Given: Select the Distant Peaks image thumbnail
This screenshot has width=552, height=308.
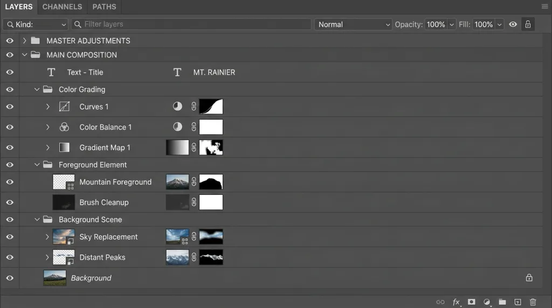Looking at the screenshot, I should point(177,257).
